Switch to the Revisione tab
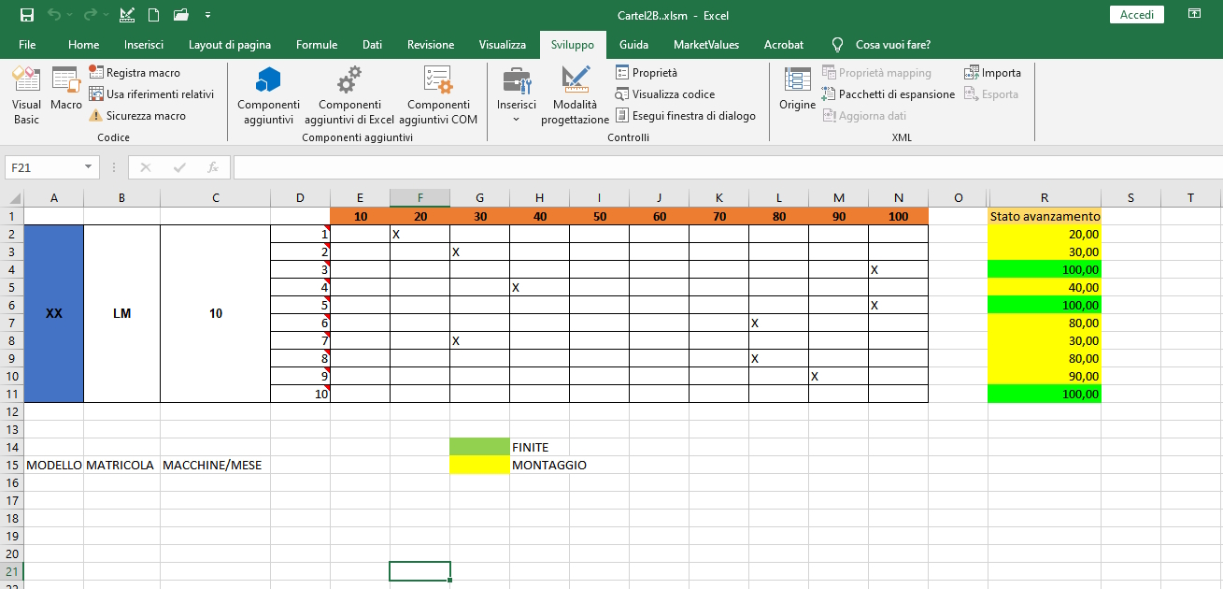The image size is (1223, 589). tap(431, 45)
